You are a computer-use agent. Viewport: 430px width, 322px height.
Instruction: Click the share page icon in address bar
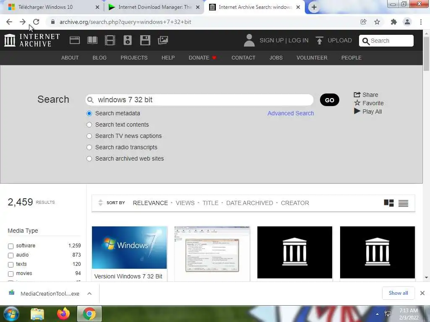point(363,22)
